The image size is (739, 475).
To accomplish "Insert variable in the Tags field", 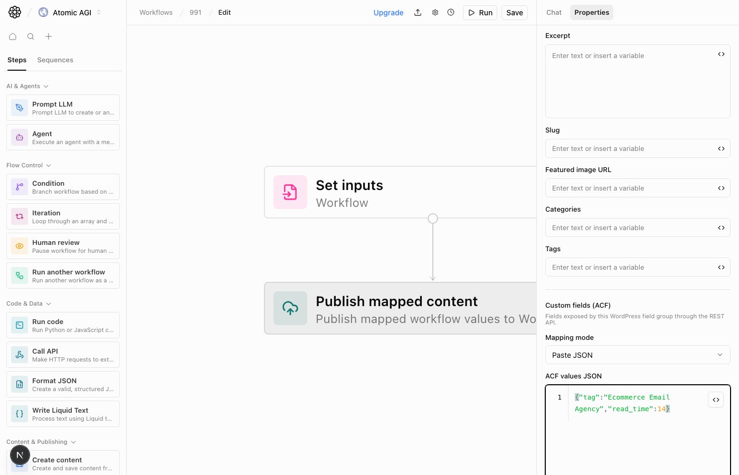I will (721, 268).
